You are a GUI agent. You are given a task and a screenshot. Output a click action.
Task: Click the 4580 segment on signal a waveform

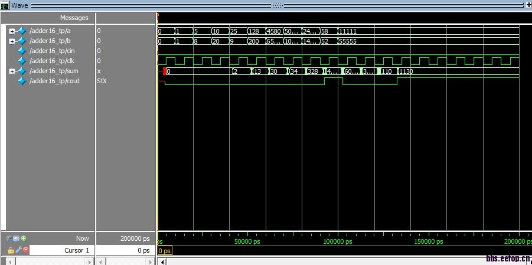275,31
